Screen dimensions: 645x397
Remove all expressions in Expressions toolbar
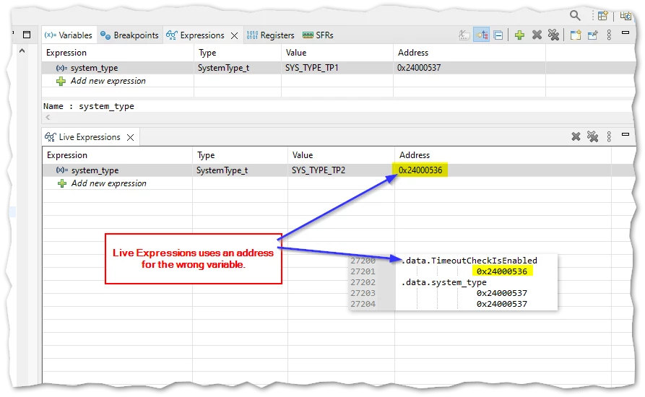click(x=554, y=35)
